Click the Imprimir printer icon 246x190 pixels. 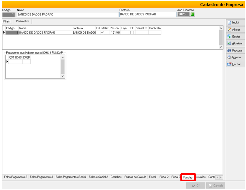coord(229,57)
